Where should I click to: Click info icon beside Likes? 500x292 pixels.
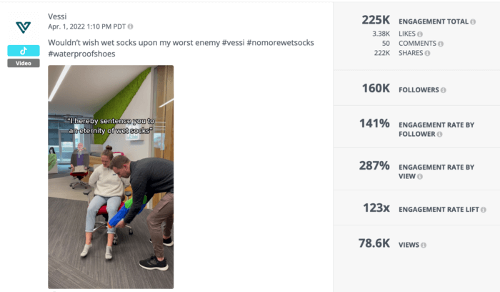pyautogui.click(x=420, y=34)
